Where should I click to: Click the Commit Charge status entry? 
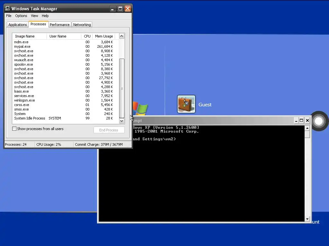(99, 144)
